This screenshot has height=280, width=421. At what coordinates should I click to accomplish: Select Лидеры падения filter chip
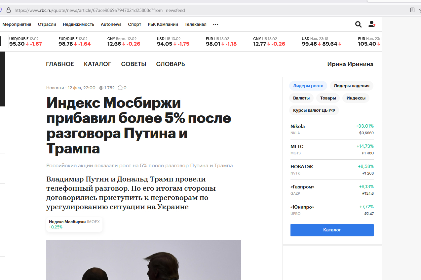[x=352, y=86]
